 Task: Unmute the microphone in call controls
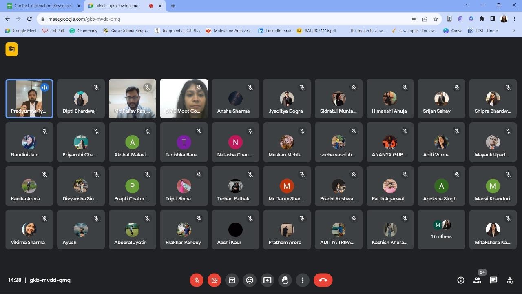[197, 280]
